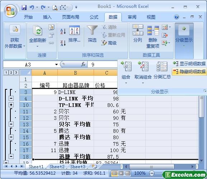Show outline level 3
This screenshot has width=207, height=179.
point(16,72)
